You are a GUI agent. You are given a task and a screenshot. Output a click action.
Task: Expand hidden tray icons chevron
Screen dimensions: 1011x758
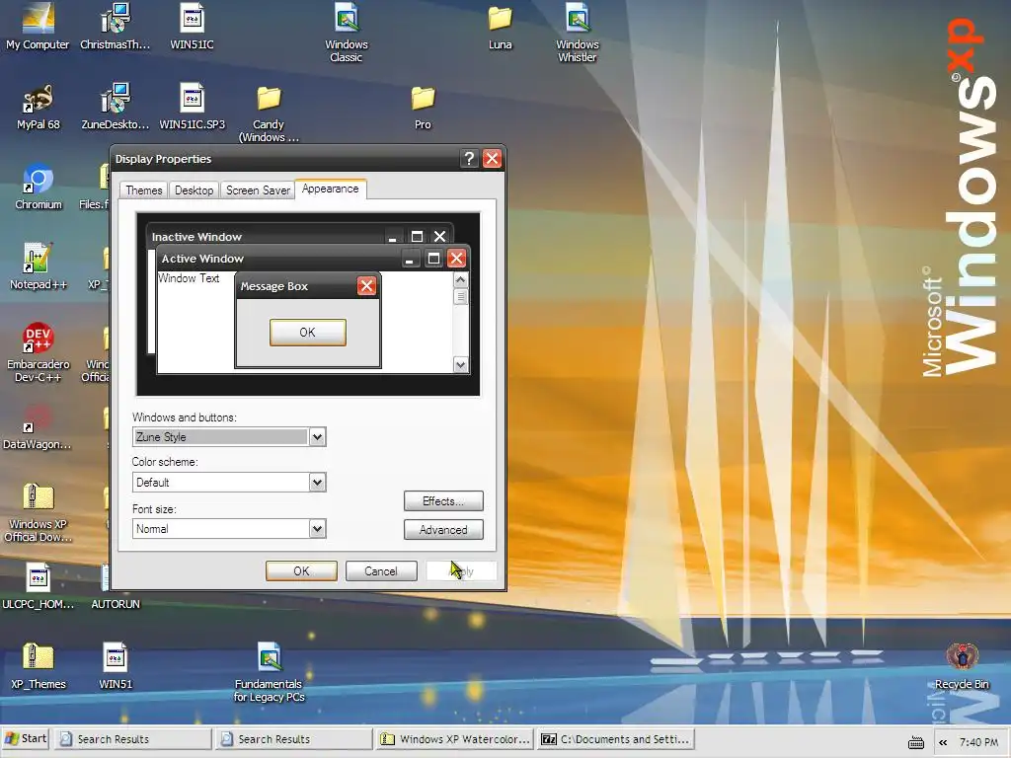pyautogui.click(x=943, y=742)
